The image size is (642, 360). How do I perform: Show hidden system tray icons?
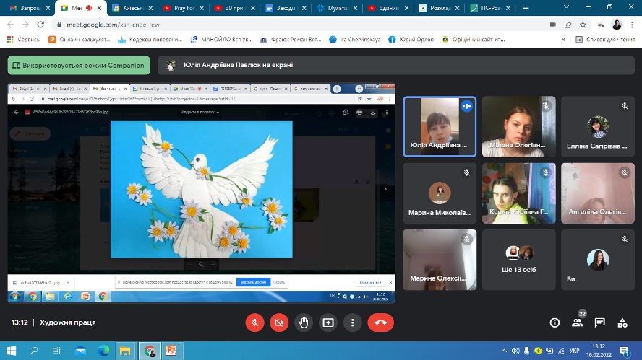click(504, 351)
